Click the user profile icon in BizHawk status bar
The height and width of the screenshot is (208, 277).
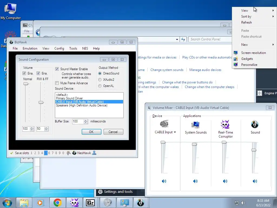94,153
